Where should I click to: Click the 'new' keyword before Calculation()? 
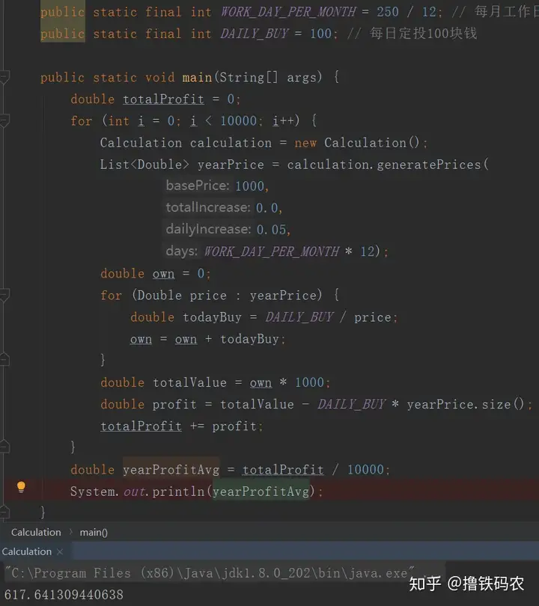305,143
